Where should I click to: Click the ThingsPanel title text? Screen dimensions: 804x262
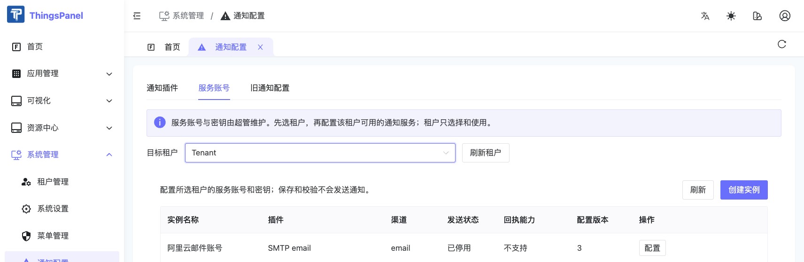pyautogui.click(x=56, y=15)
